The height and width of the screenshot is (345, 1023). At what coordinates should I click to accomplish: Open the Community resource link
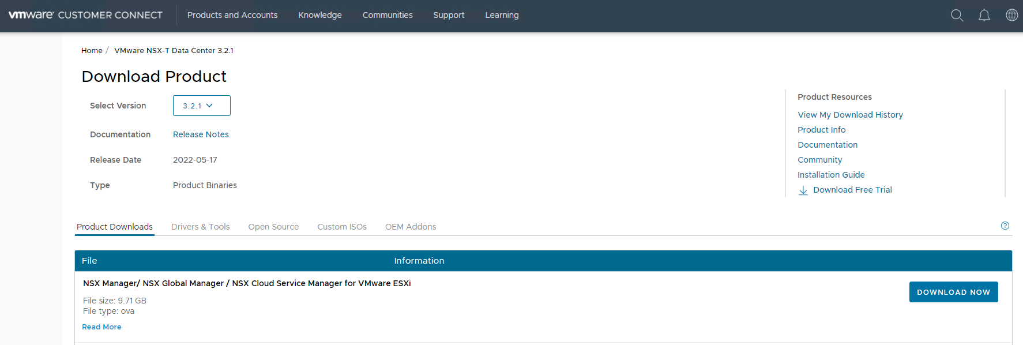click(820, 160)
